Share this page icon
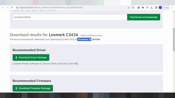175x98 pixels. point(129,8)
